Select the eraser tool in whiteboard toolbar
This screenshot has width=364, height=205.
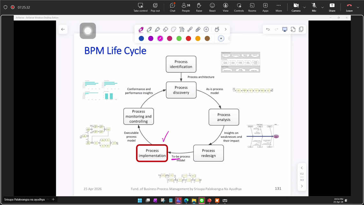(x=165, y=29)
